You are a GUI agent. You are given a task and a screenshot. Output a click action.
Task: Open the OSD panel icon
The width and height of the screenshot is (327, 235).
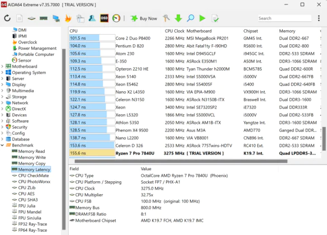(x=104, y=18)
